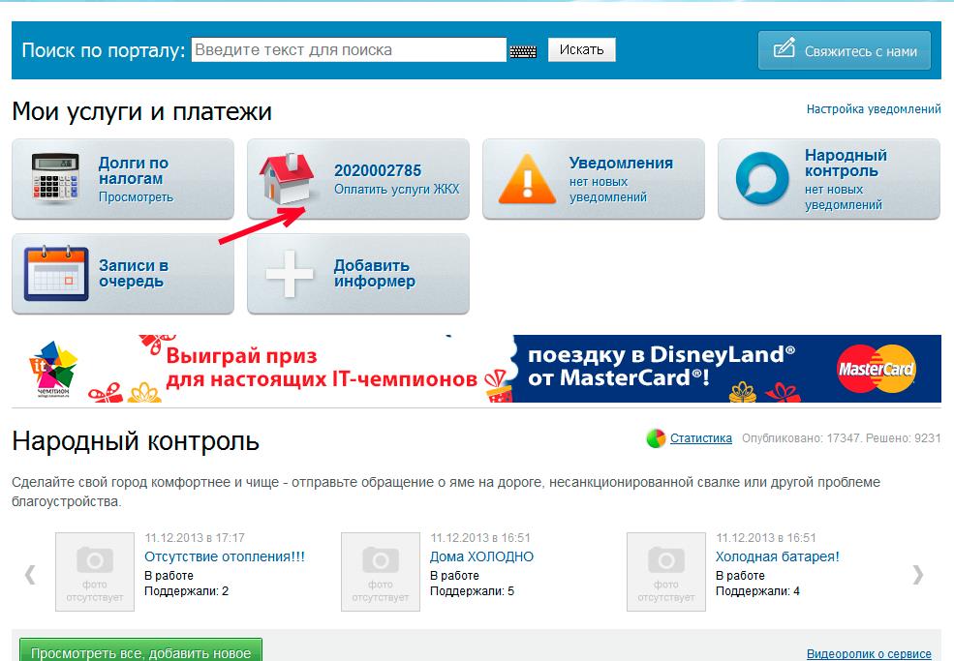Click Просмотреть все, добавить новое green button
Image resolution: width=954 pixels, height=661 pixels.
[140, 651]
